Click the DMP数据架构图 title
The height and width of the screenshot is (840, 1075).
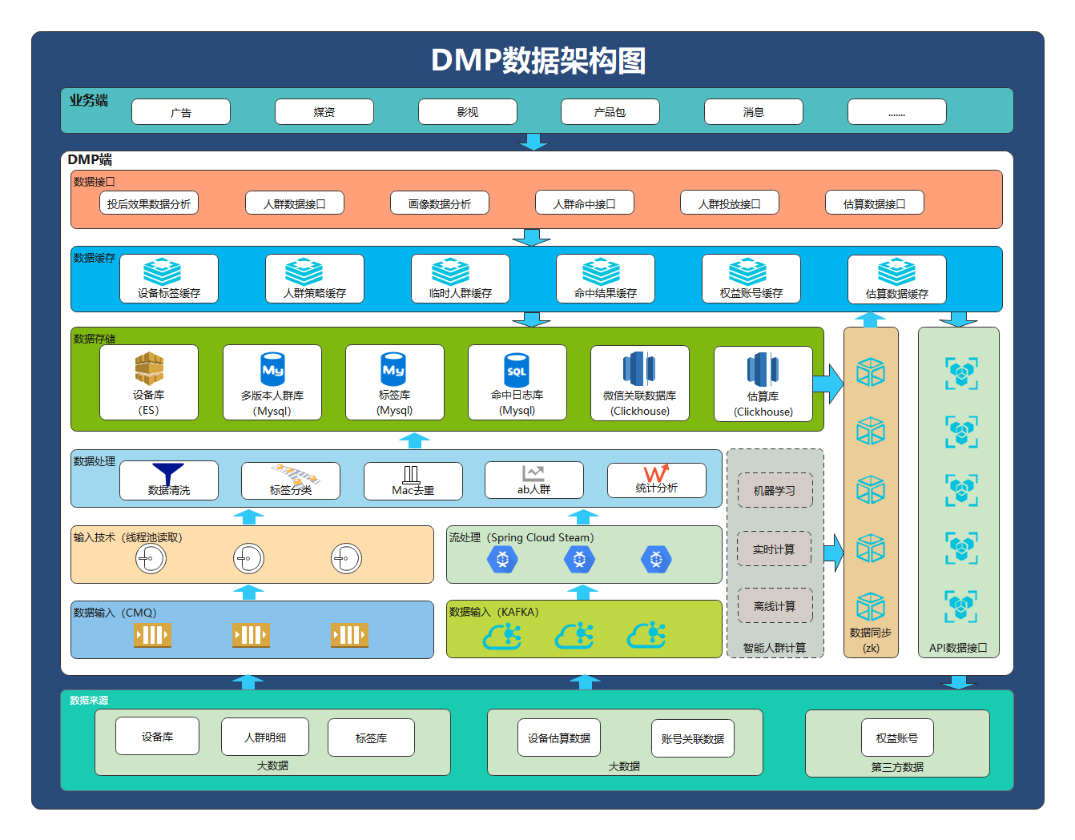(538, 60)
